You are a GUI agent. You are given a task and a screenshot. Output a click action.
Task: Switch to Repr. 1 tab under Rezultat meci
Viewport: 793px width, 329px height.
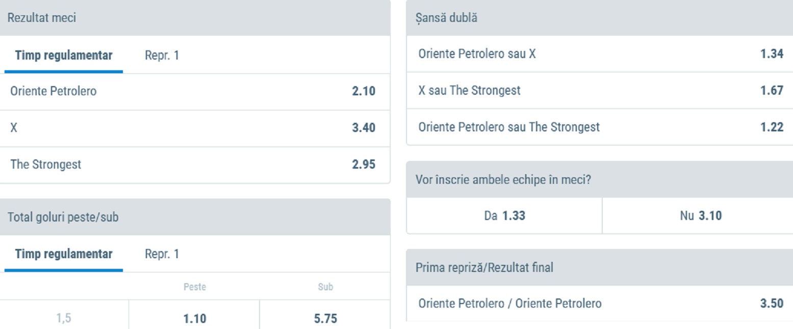162,55
